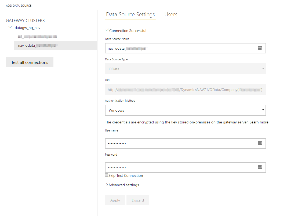The image size is (287, 216).
Task: Tick the Skip Test Connection checkbox
Action: [107, 175]
